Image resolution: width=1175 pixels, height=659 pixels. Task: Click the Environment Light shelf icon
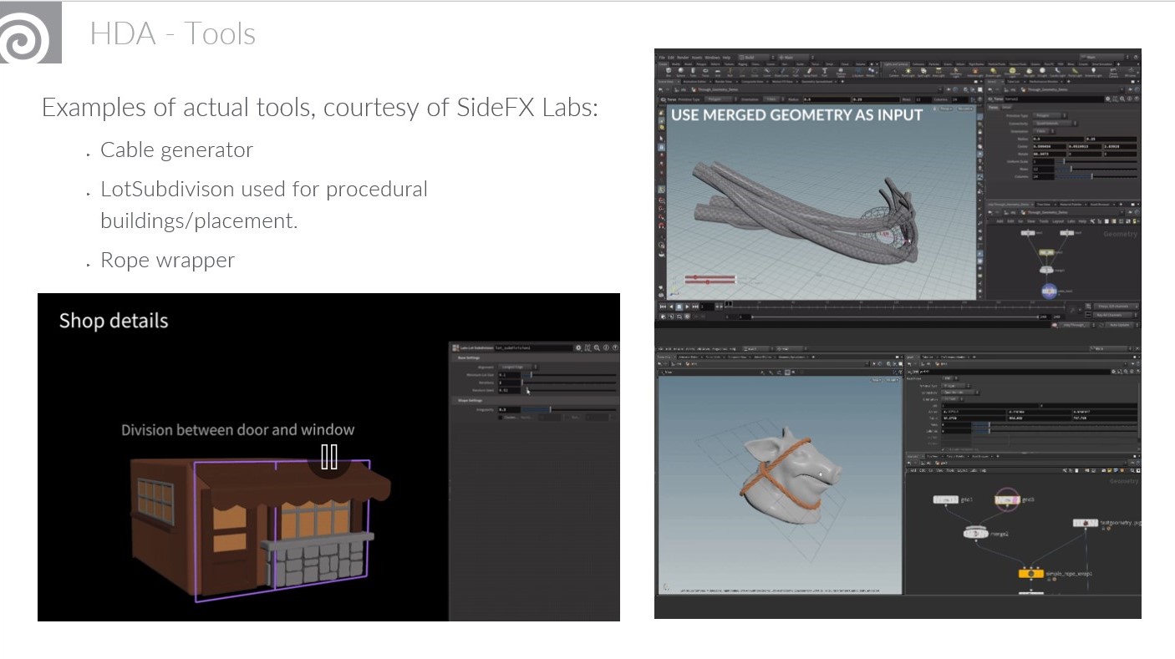(x=1011, y=70)
